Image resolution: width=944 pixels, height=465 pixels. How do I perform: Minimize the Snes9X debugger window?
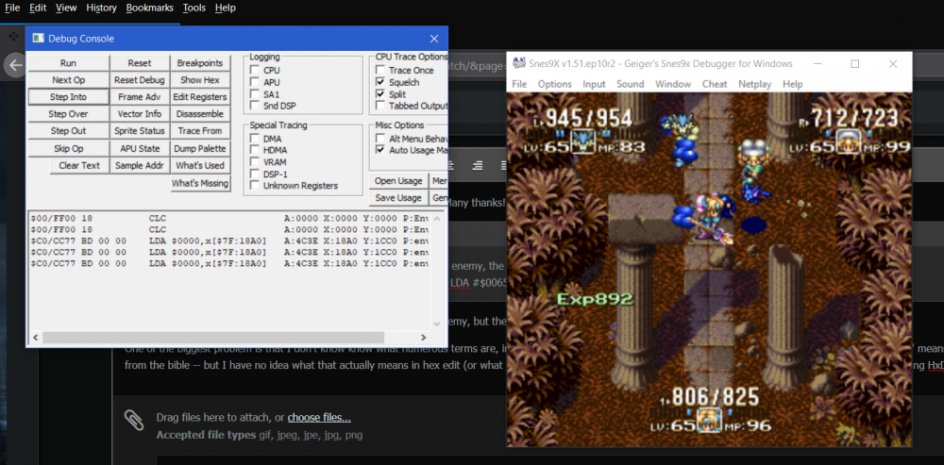click(817, 64)
